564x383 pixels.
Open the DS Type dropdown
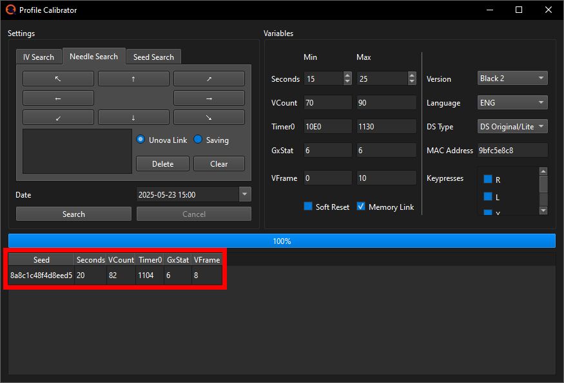tap(512, 127)
